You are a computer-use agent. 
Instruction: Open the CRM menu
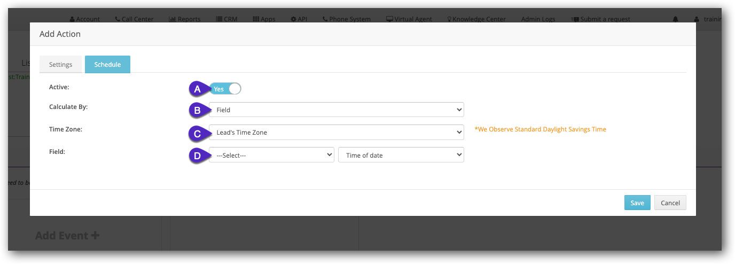(x=226, y=19)
